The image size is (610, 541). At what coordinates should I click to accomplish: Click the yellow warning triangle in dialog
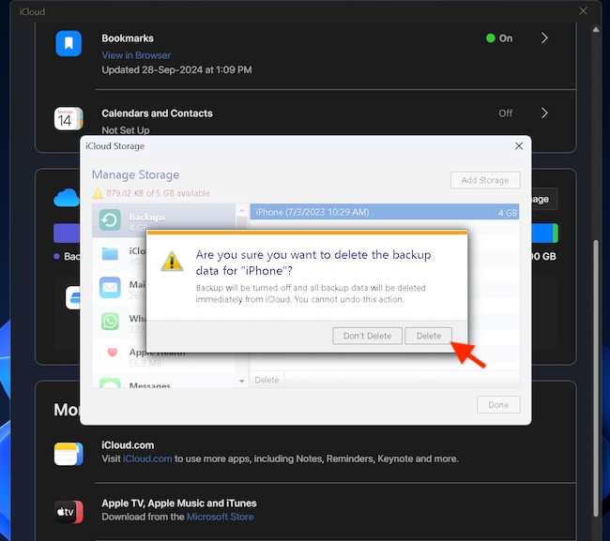[172, 261]
